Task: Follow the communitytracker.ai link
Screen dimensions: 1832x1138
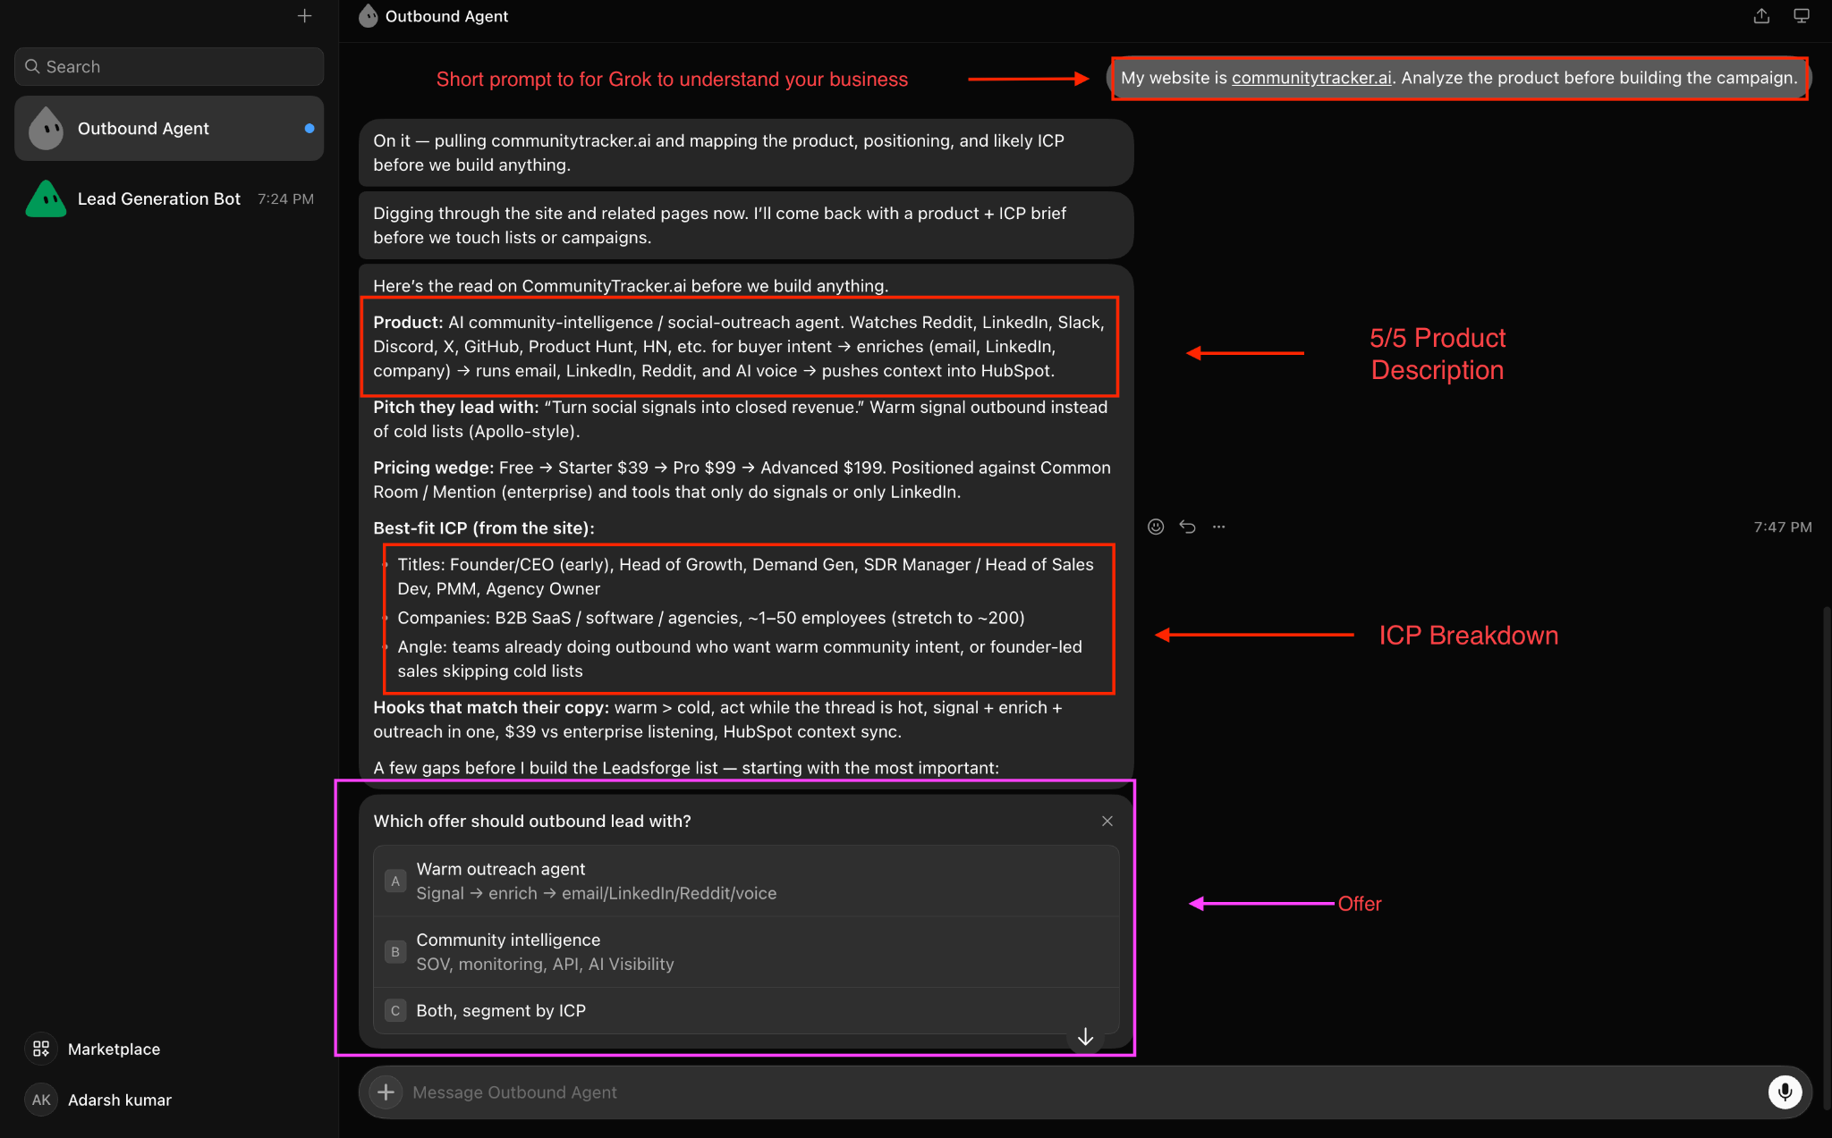Action: [1311, 78]
